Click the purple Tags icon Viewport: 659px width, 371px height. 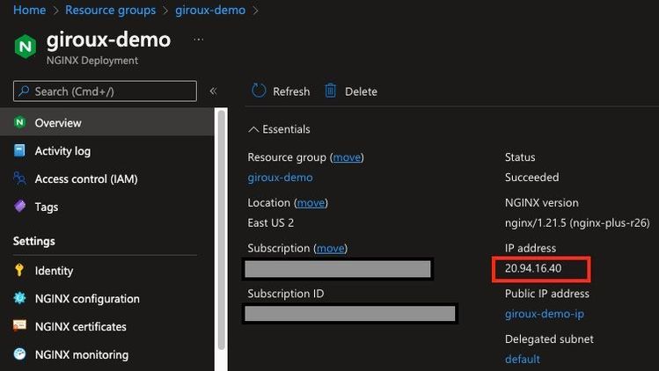click(19, 207)
